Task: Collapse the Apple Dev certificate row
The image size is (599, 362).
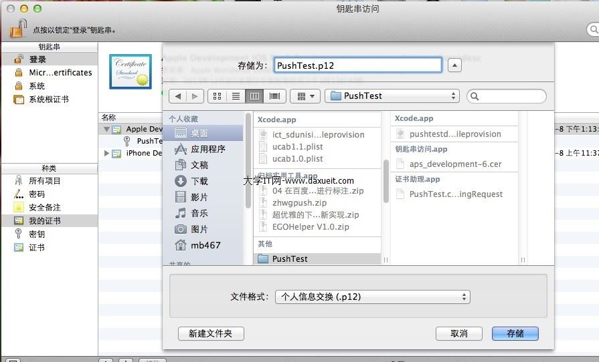Action: 106,129
